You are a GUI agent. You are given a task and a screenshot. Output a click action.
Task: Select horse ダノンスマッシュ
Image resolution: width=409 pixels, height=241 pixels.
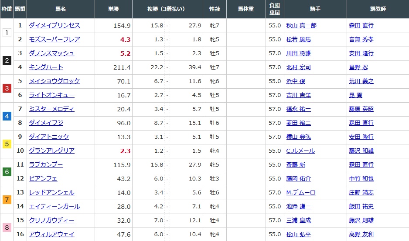51,54
